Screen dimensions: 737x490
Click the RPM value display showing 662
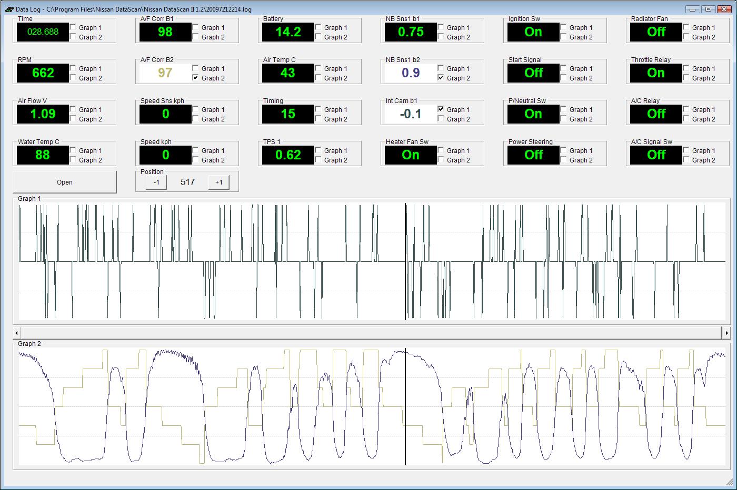(x=43, y=73)
